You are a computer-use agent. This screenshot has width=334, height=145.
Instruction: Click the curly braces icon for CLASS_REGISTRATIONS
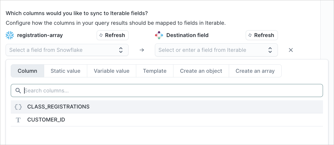(x=18, y=107)
